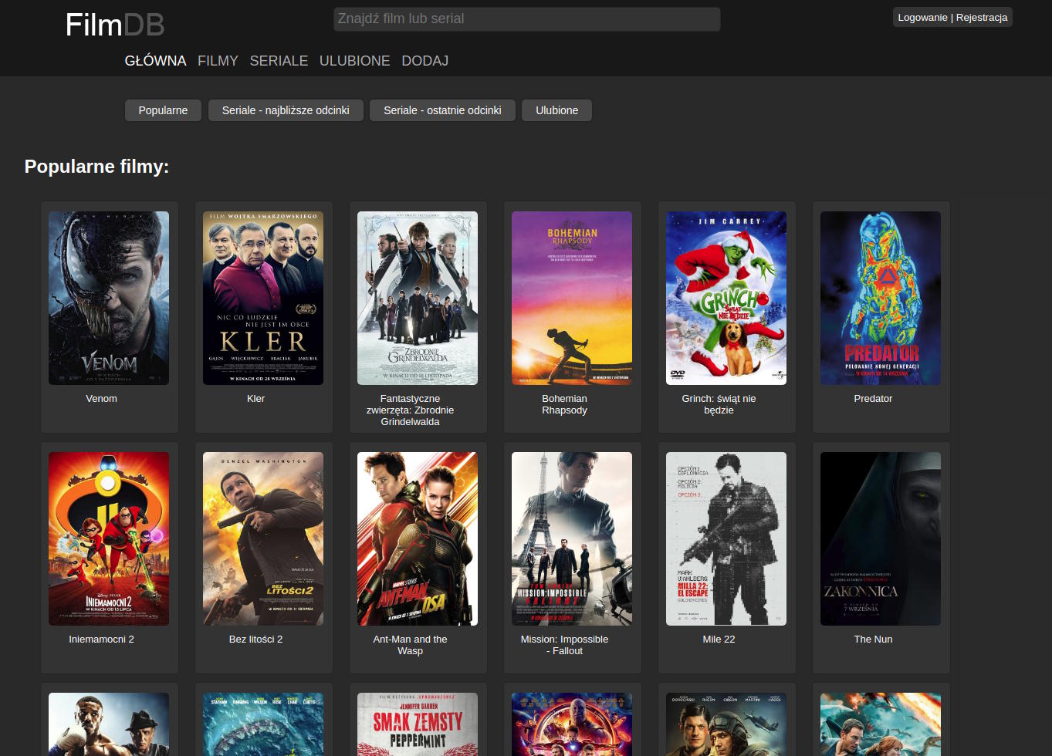Open the Bohemian Rhapsody poster

pos(572,299)
